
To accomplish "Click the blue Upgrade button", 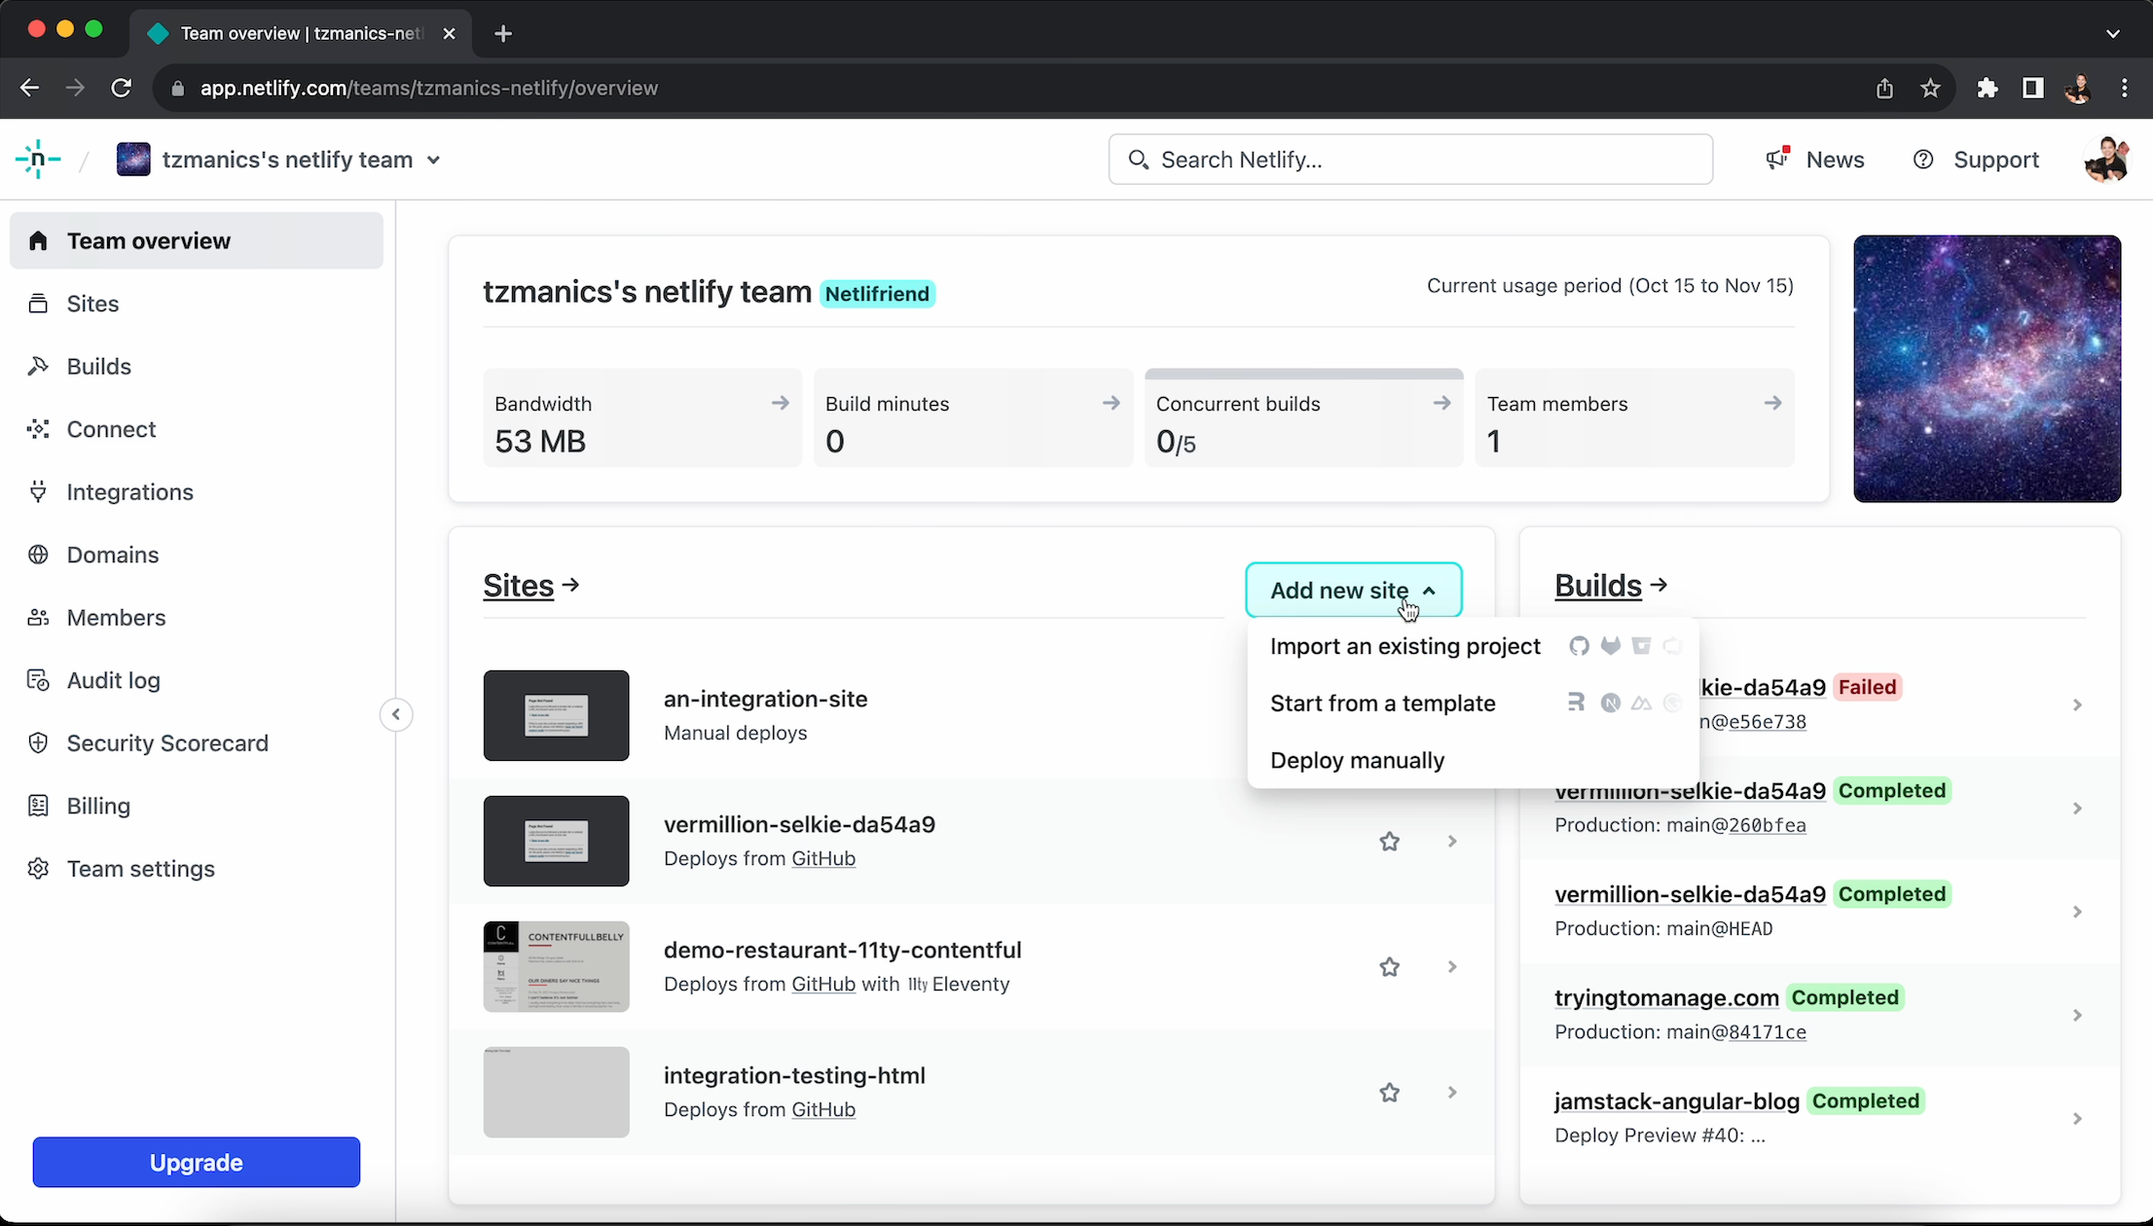I will (x=197, y=1162).
